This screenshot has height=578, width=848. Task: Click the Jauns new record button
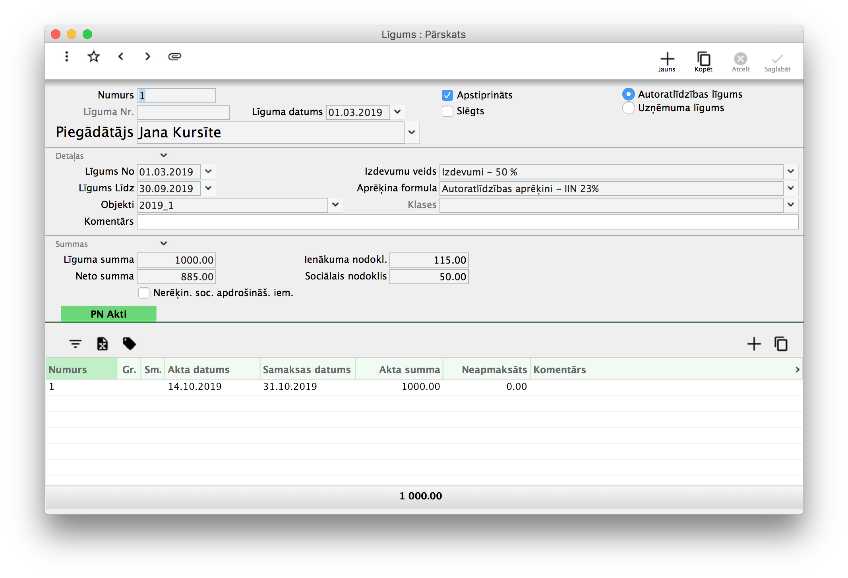pyautogui.click(x=667, y=61)
